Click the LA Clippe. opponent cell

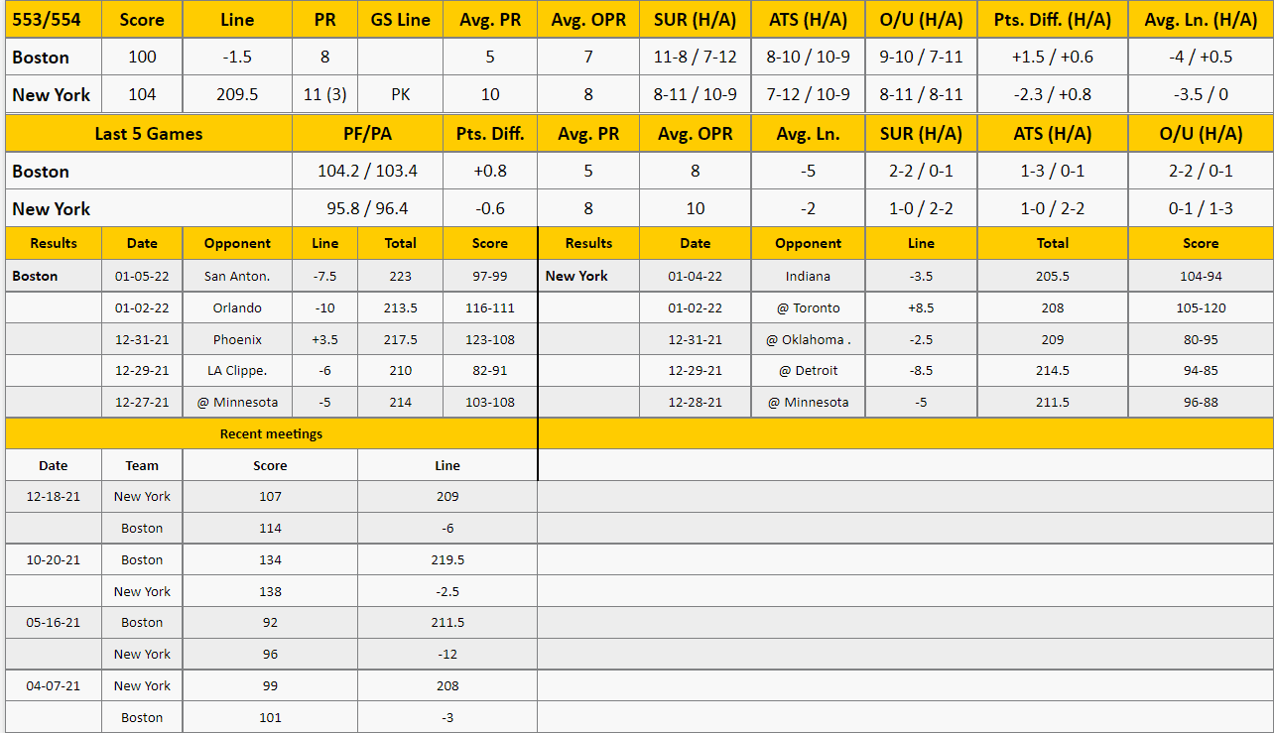point(237,371)
